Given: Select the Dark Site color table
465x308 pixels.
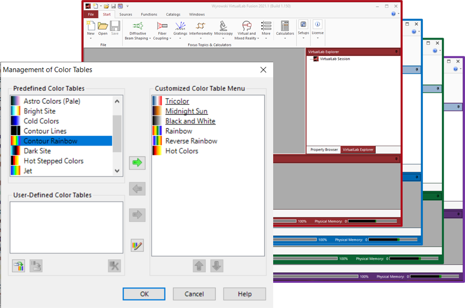Looking at the screenshot, I should (61, 151).
